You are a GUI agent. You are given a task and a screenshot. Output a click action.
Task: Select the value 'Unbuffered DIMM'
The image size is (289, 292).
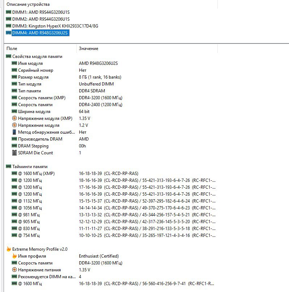pyautogui.click(x=96, y=84)
